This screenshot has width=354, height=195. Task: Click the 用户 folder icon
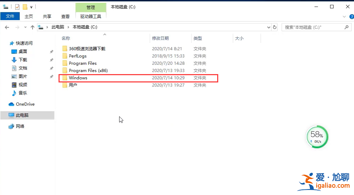tap(65, 85)
